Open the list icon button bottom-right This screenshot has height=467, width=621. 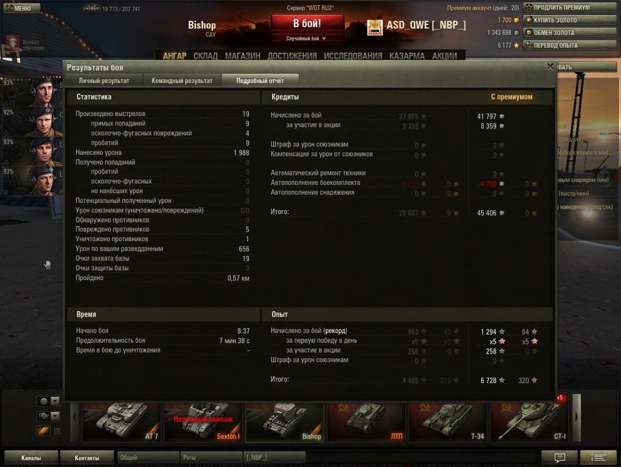coord(598,458)
